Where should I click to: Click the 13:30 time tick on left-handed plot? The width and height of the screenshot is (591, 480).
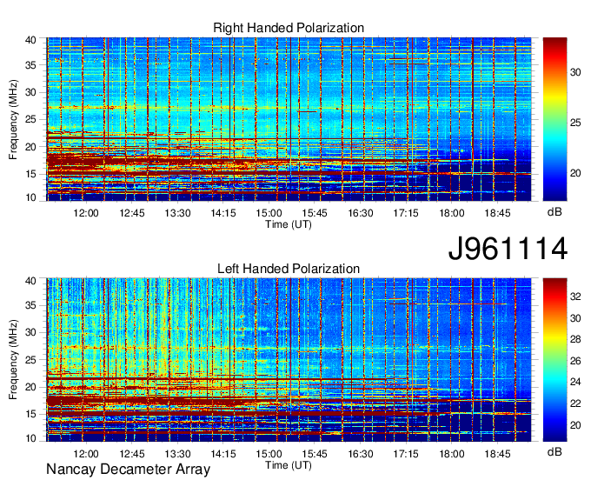[177, 453]
